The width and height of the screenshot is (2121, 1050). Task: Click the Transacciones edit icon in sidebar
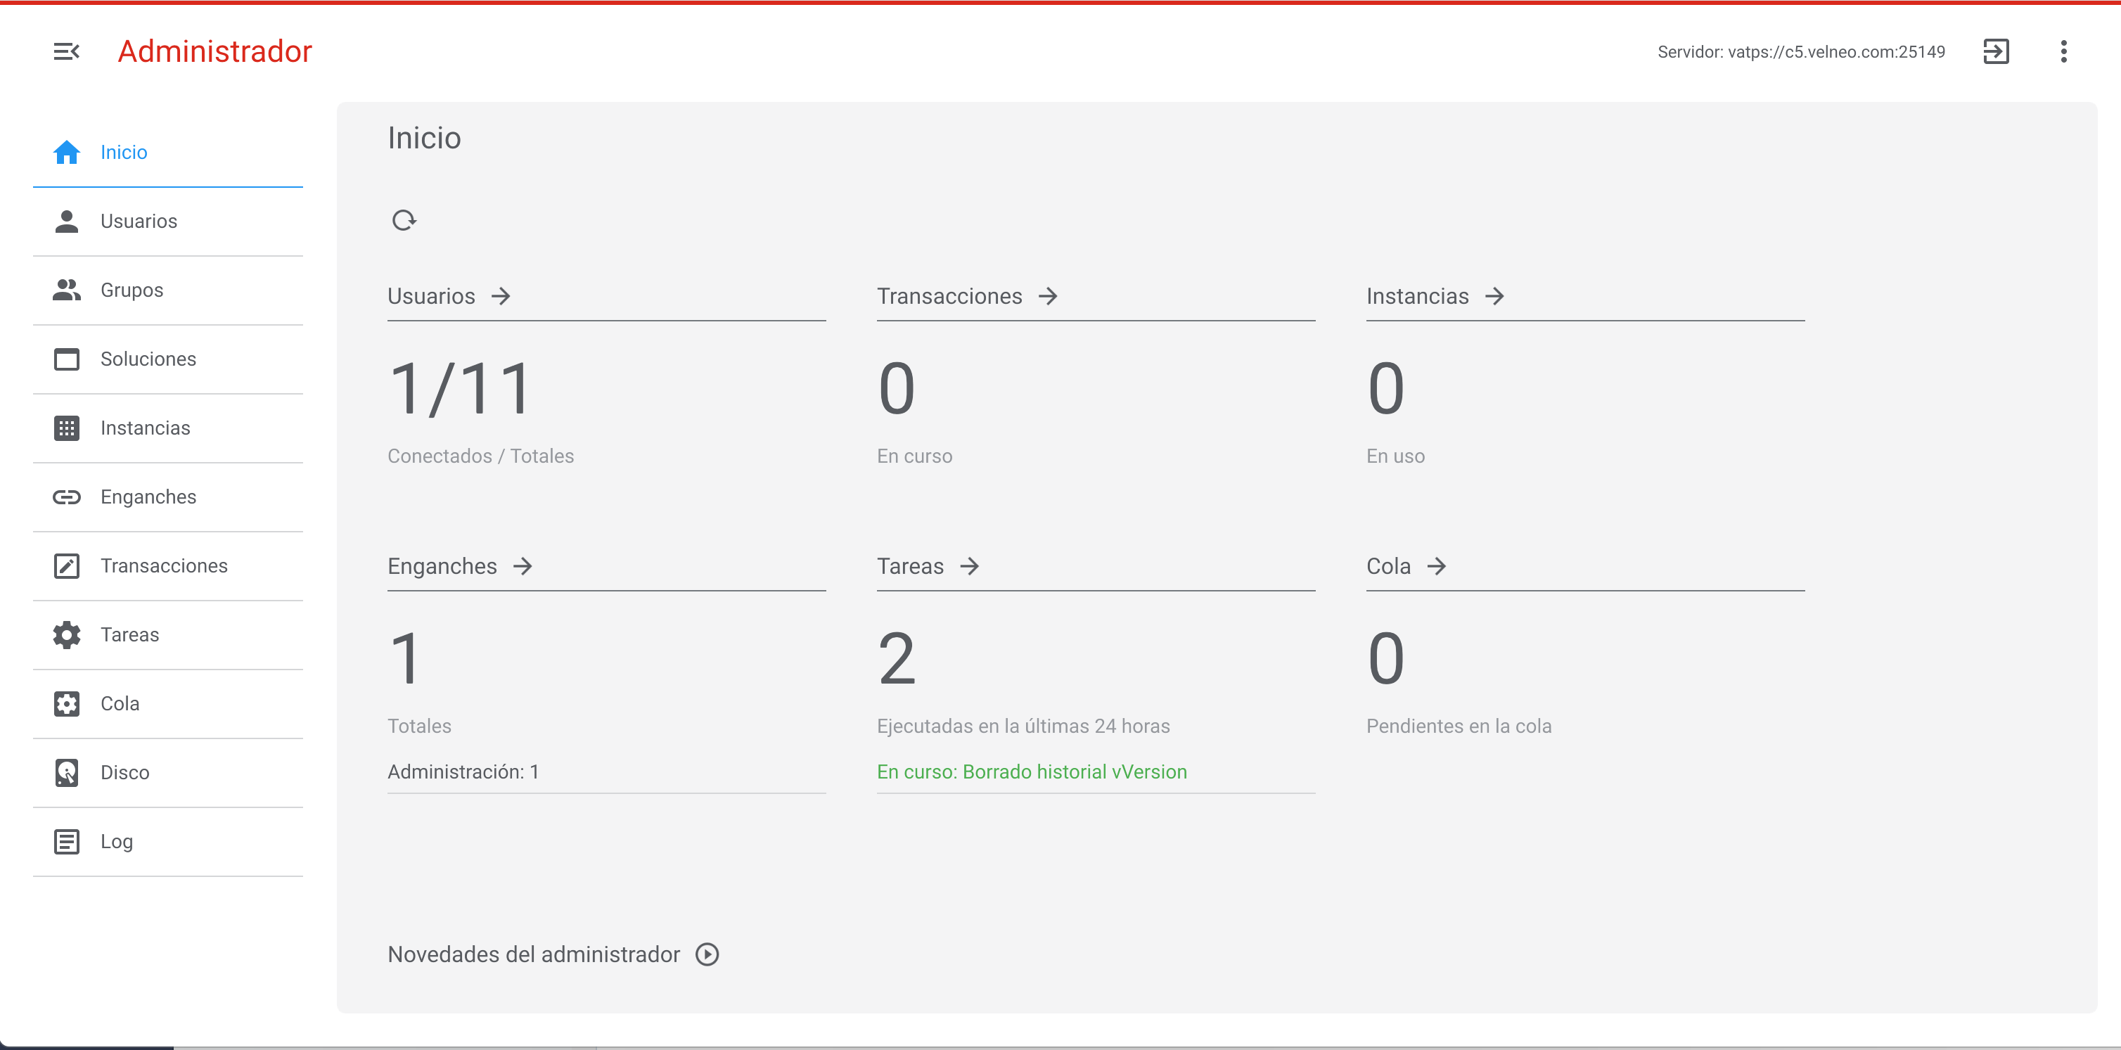pyautogui.click(x=67, y=565)
